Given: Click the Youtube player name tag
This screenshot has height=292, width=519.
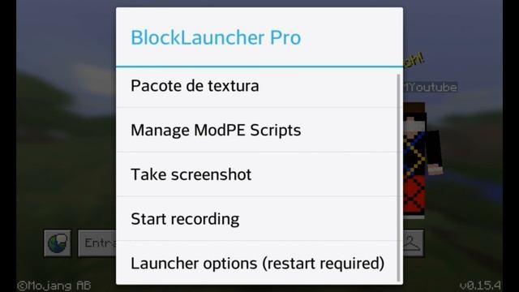Looking at the screenshot, I should tap(431, 87).
